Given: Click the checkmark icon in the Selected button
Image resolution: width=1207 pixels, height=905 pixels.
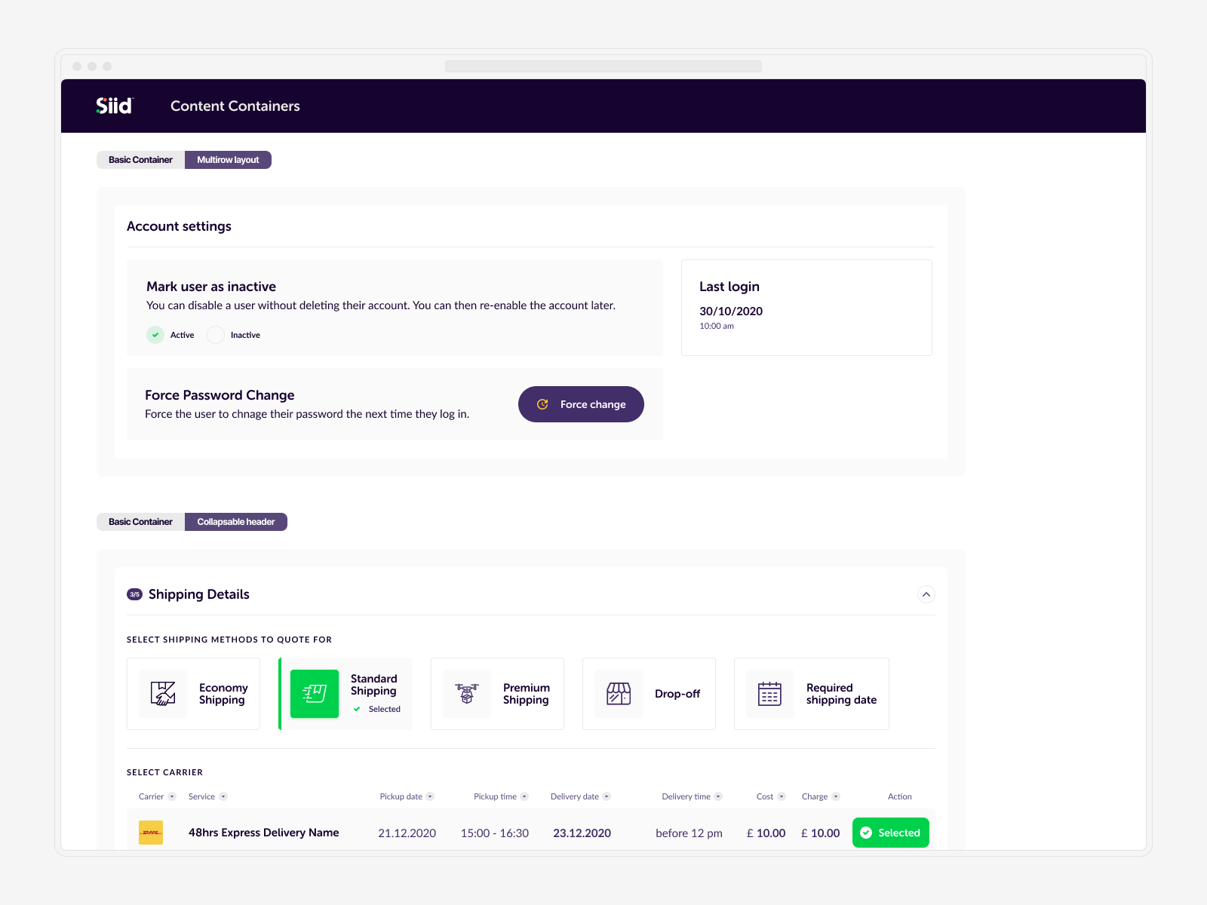Looking at the screenshot, I should 866,833.
